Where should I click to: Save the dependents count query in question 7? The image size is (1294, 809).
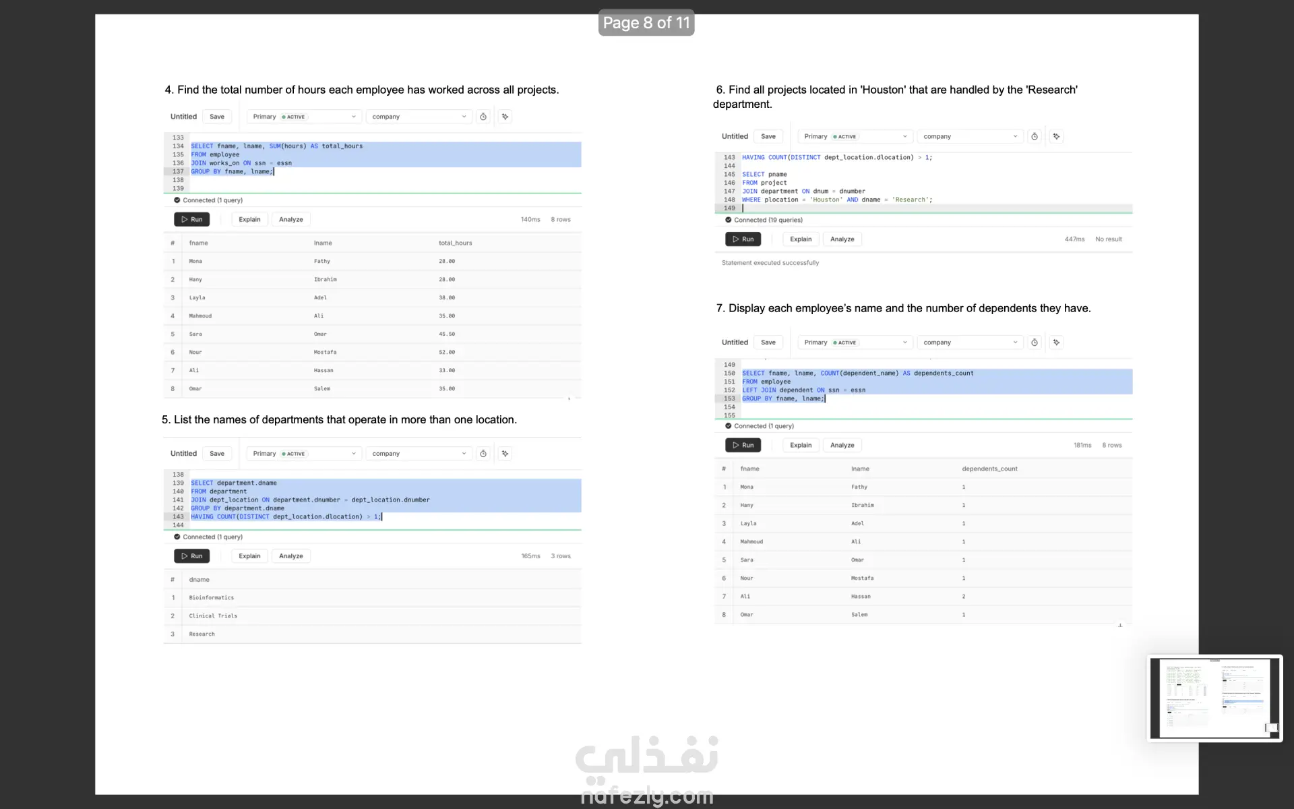[x=768, y=342]
